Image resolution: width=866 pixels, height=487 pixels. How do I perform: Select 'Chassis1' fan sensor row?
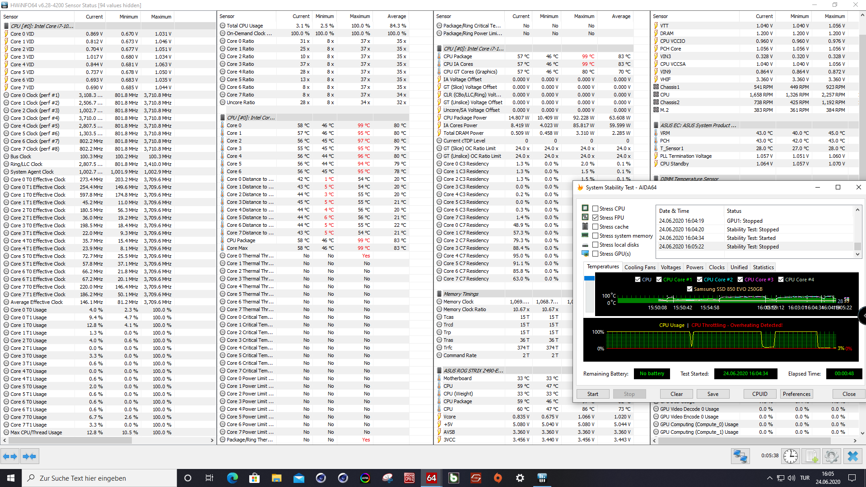[x=750, y=87]
